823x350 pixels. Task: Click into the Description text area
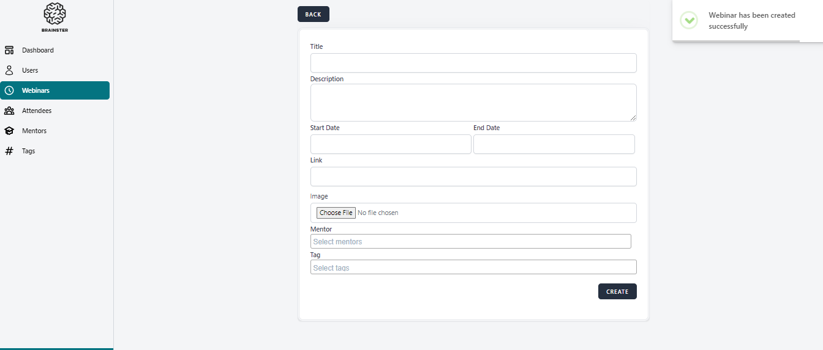(473, 103)
